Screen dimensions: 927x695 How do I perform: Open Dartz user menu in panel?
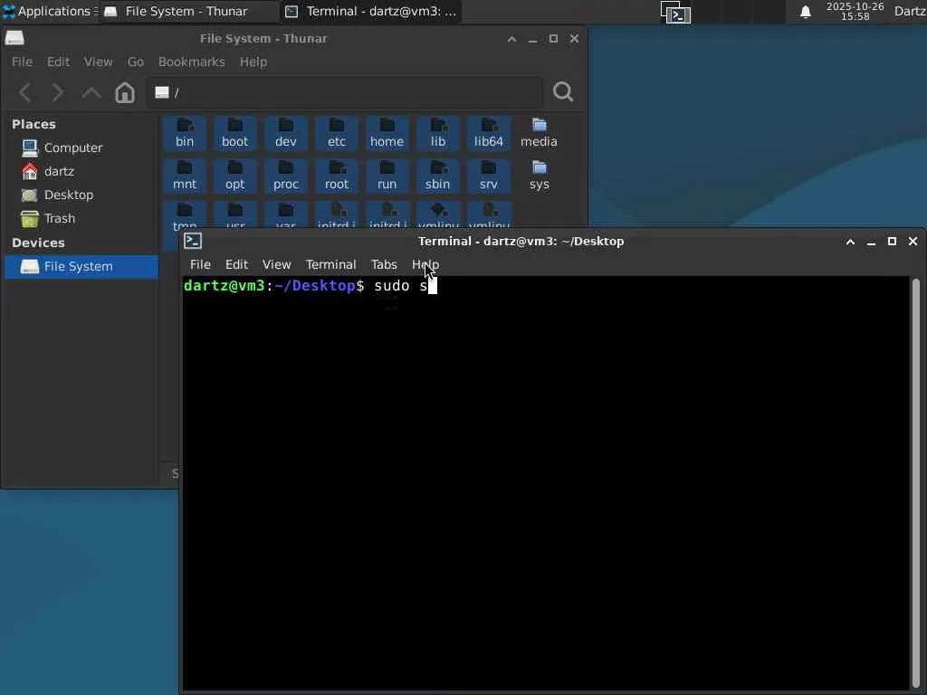pos(910,11)
